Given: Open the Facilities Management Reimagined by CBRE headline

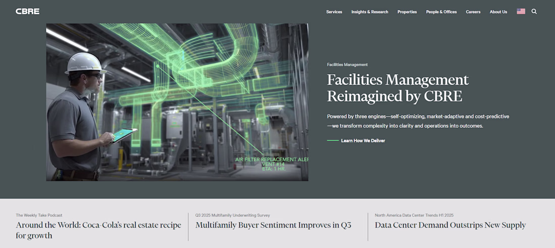Looking at the screenshot, I should [x=398, y=88].
